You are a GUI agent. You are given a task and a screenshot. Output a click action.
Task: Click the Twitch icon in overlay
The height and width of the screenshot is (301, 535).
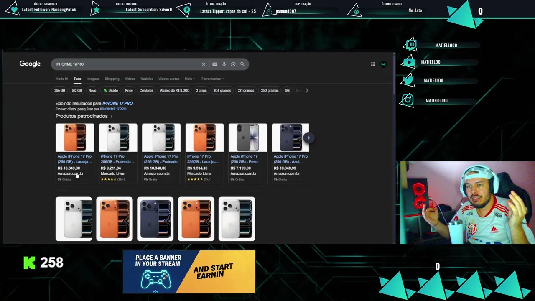[411, 44]
